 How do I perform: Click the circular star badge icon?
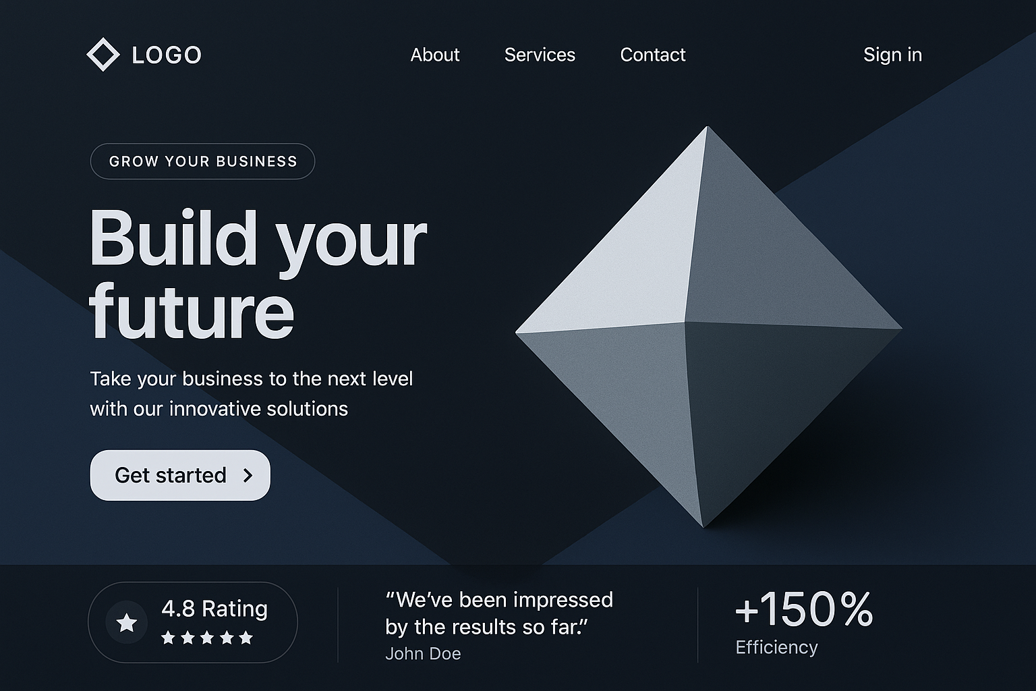tap(127, 622)
